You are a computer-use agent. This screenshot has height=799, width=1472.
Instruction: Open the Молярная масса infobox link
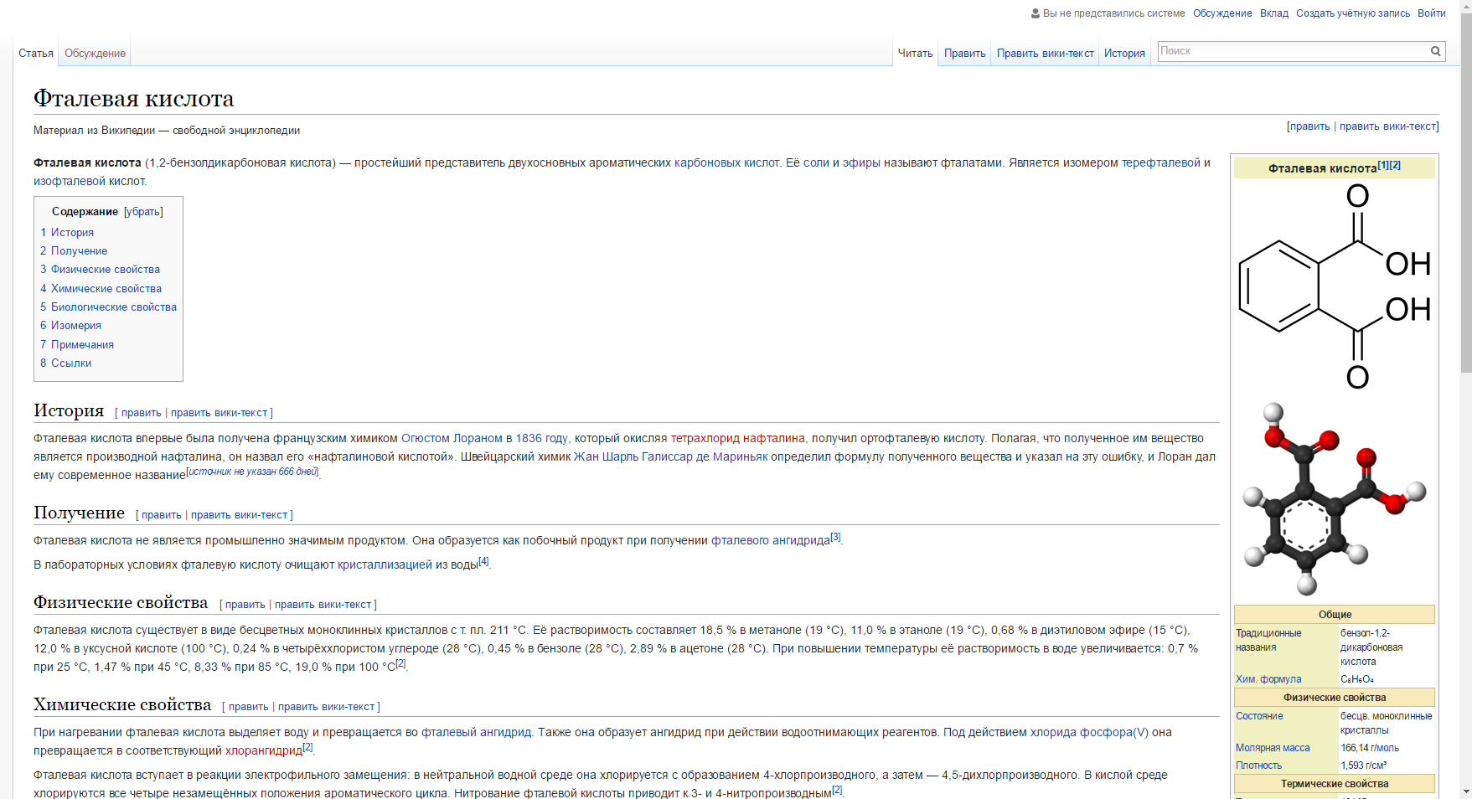coord(1272,748)
